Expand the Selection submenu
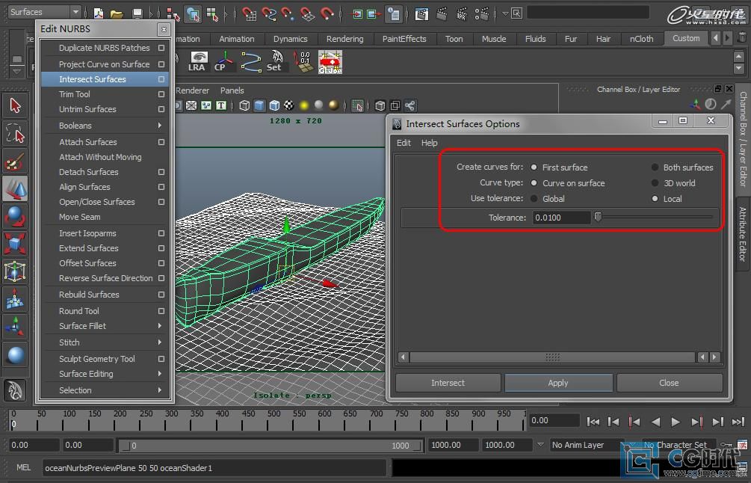 [105, 390]
